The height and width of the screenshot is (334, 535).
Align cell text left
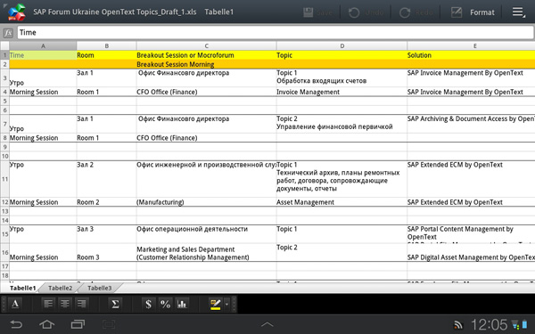[x=48, y=304]
